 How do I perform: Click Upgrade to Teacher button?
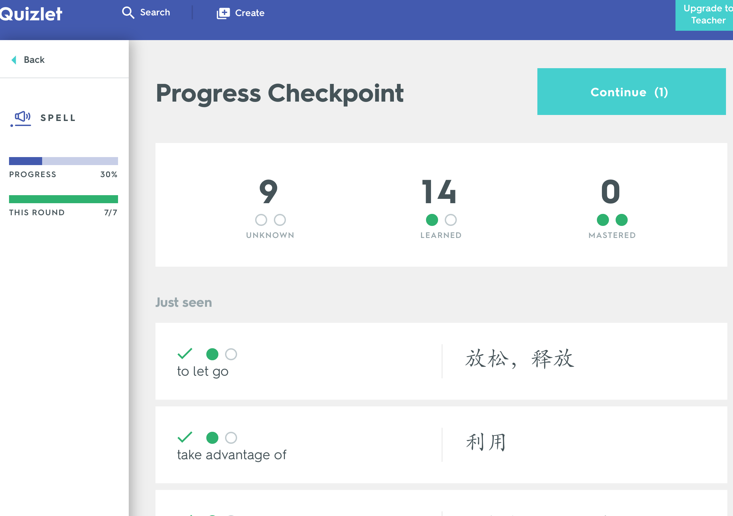click(x=704, y=15)
